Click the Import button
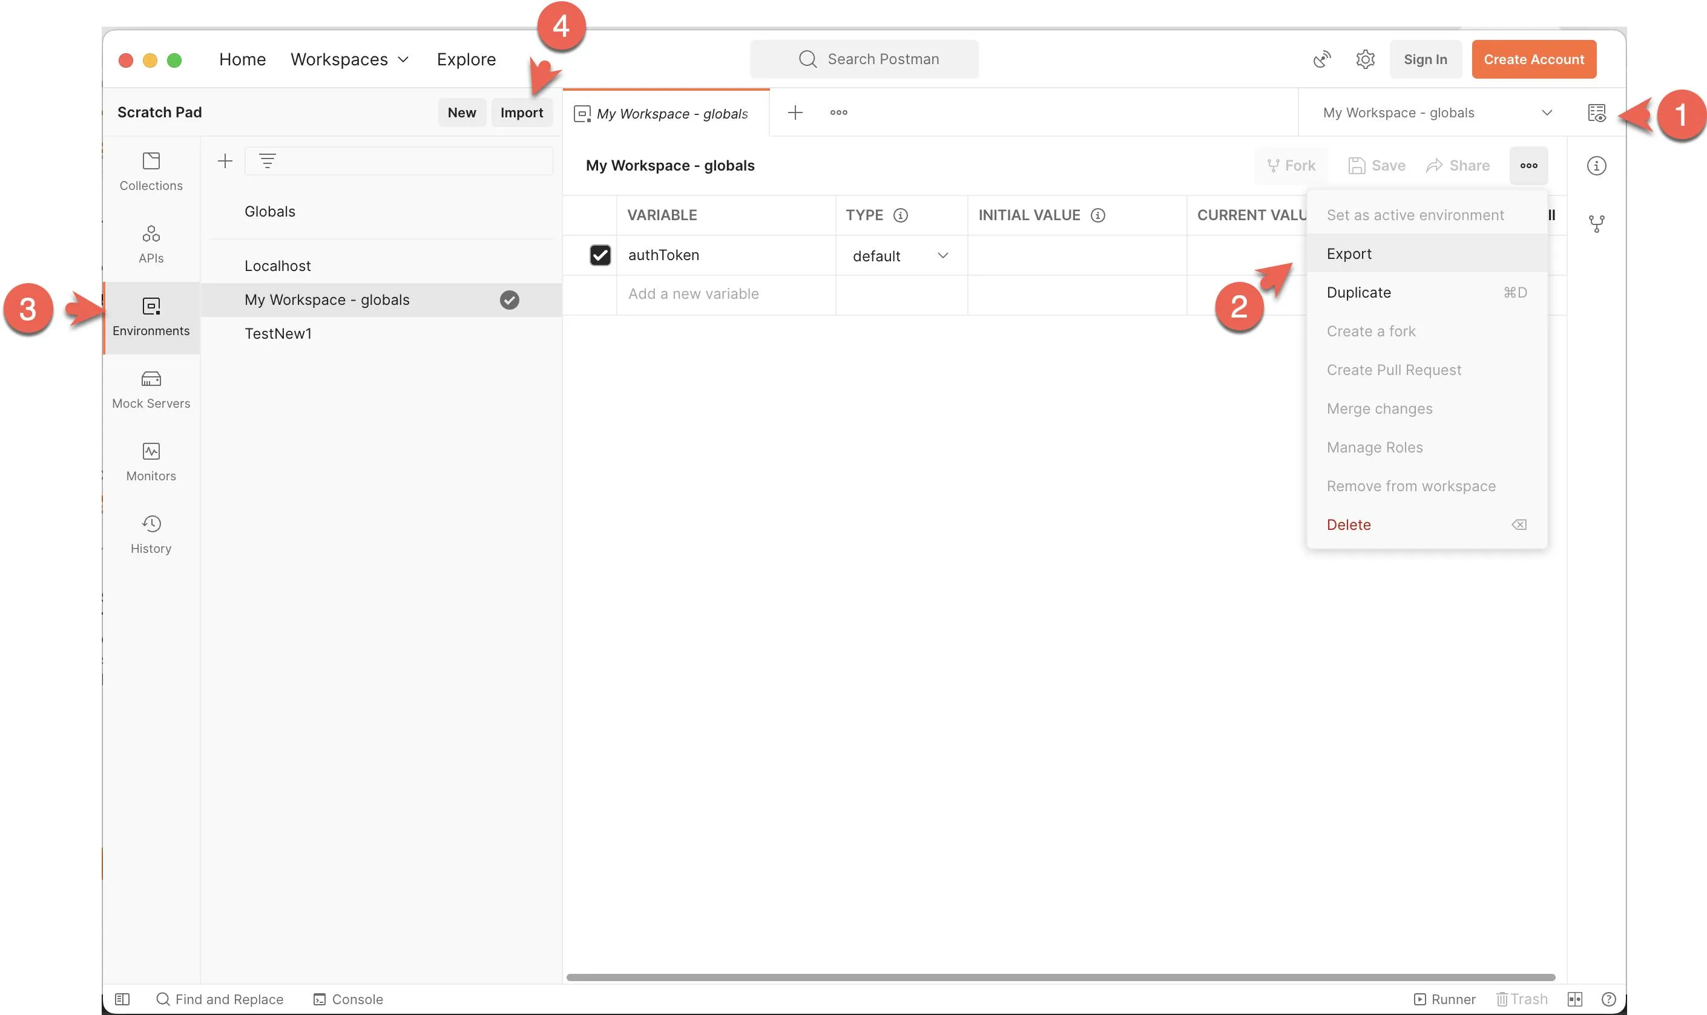 point(521,113)
